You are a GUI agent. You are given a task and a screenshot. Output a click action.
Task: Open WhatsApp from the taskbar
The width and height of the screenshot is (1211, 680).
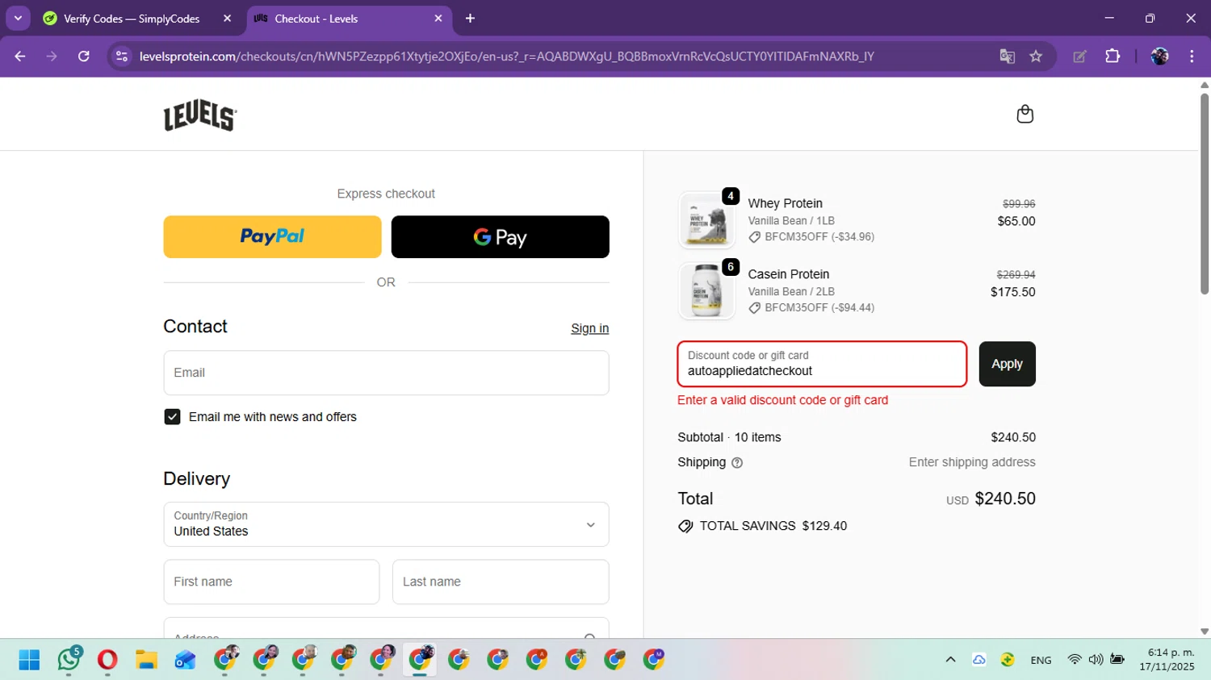(69, 660)
